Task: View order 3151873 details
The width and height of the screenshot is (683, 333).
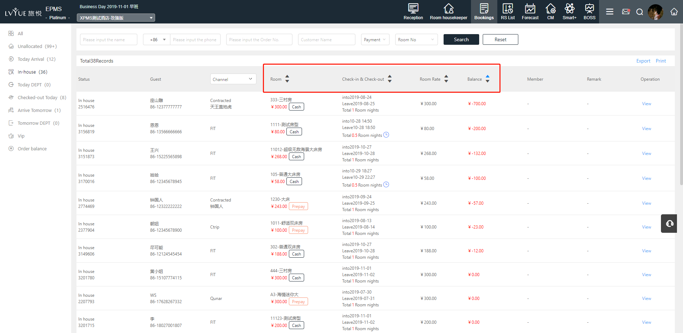Action: coord(646,154)
